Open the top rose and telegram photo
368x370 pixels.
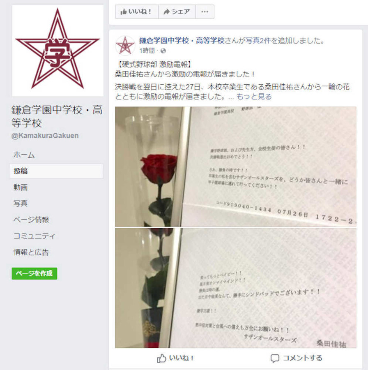tap(235, 166)
